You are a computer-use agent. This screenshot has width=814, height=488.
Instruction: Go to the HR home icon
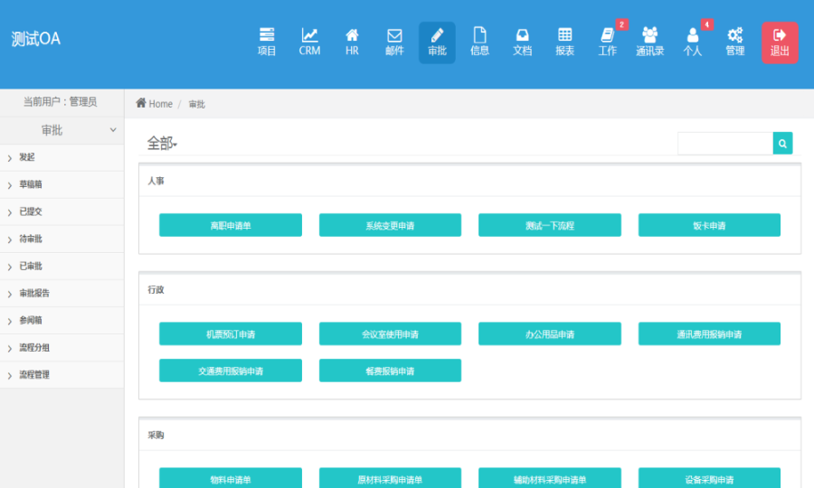352,42
